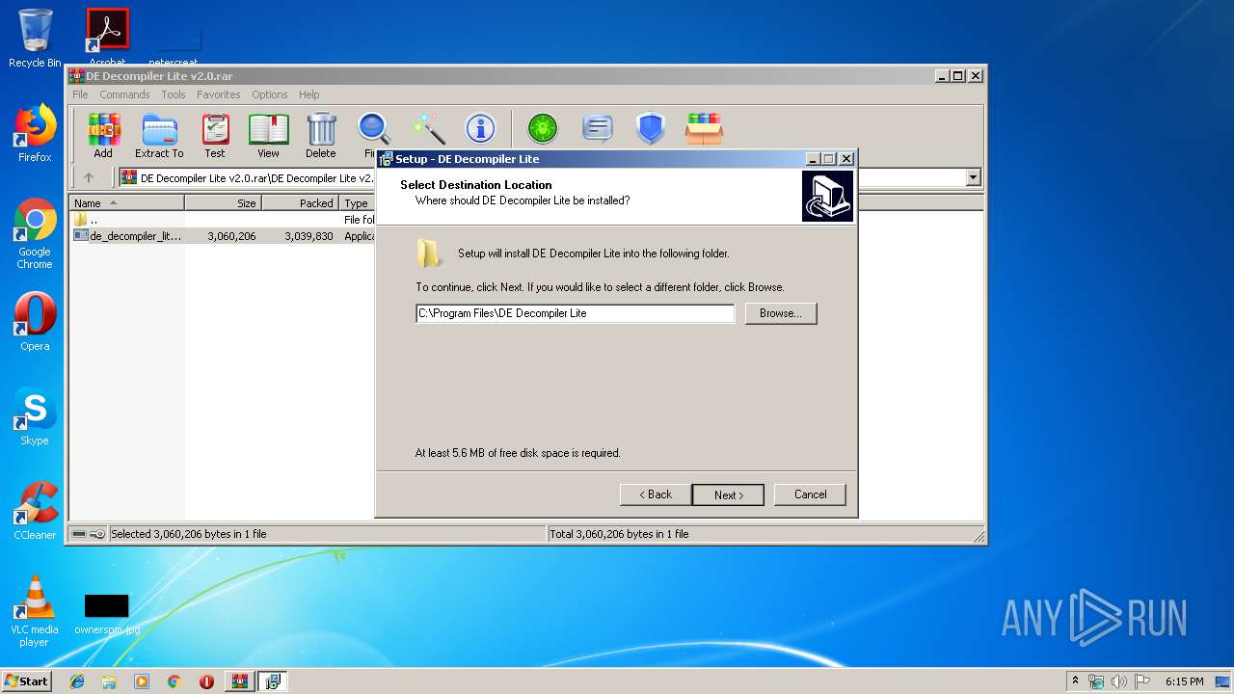Image resolution: width=1234 pixels, height=694 pixels.
Task: Switch to WinRAR via taskbar button
Action: pyautogui.click(x=239, y=681)
